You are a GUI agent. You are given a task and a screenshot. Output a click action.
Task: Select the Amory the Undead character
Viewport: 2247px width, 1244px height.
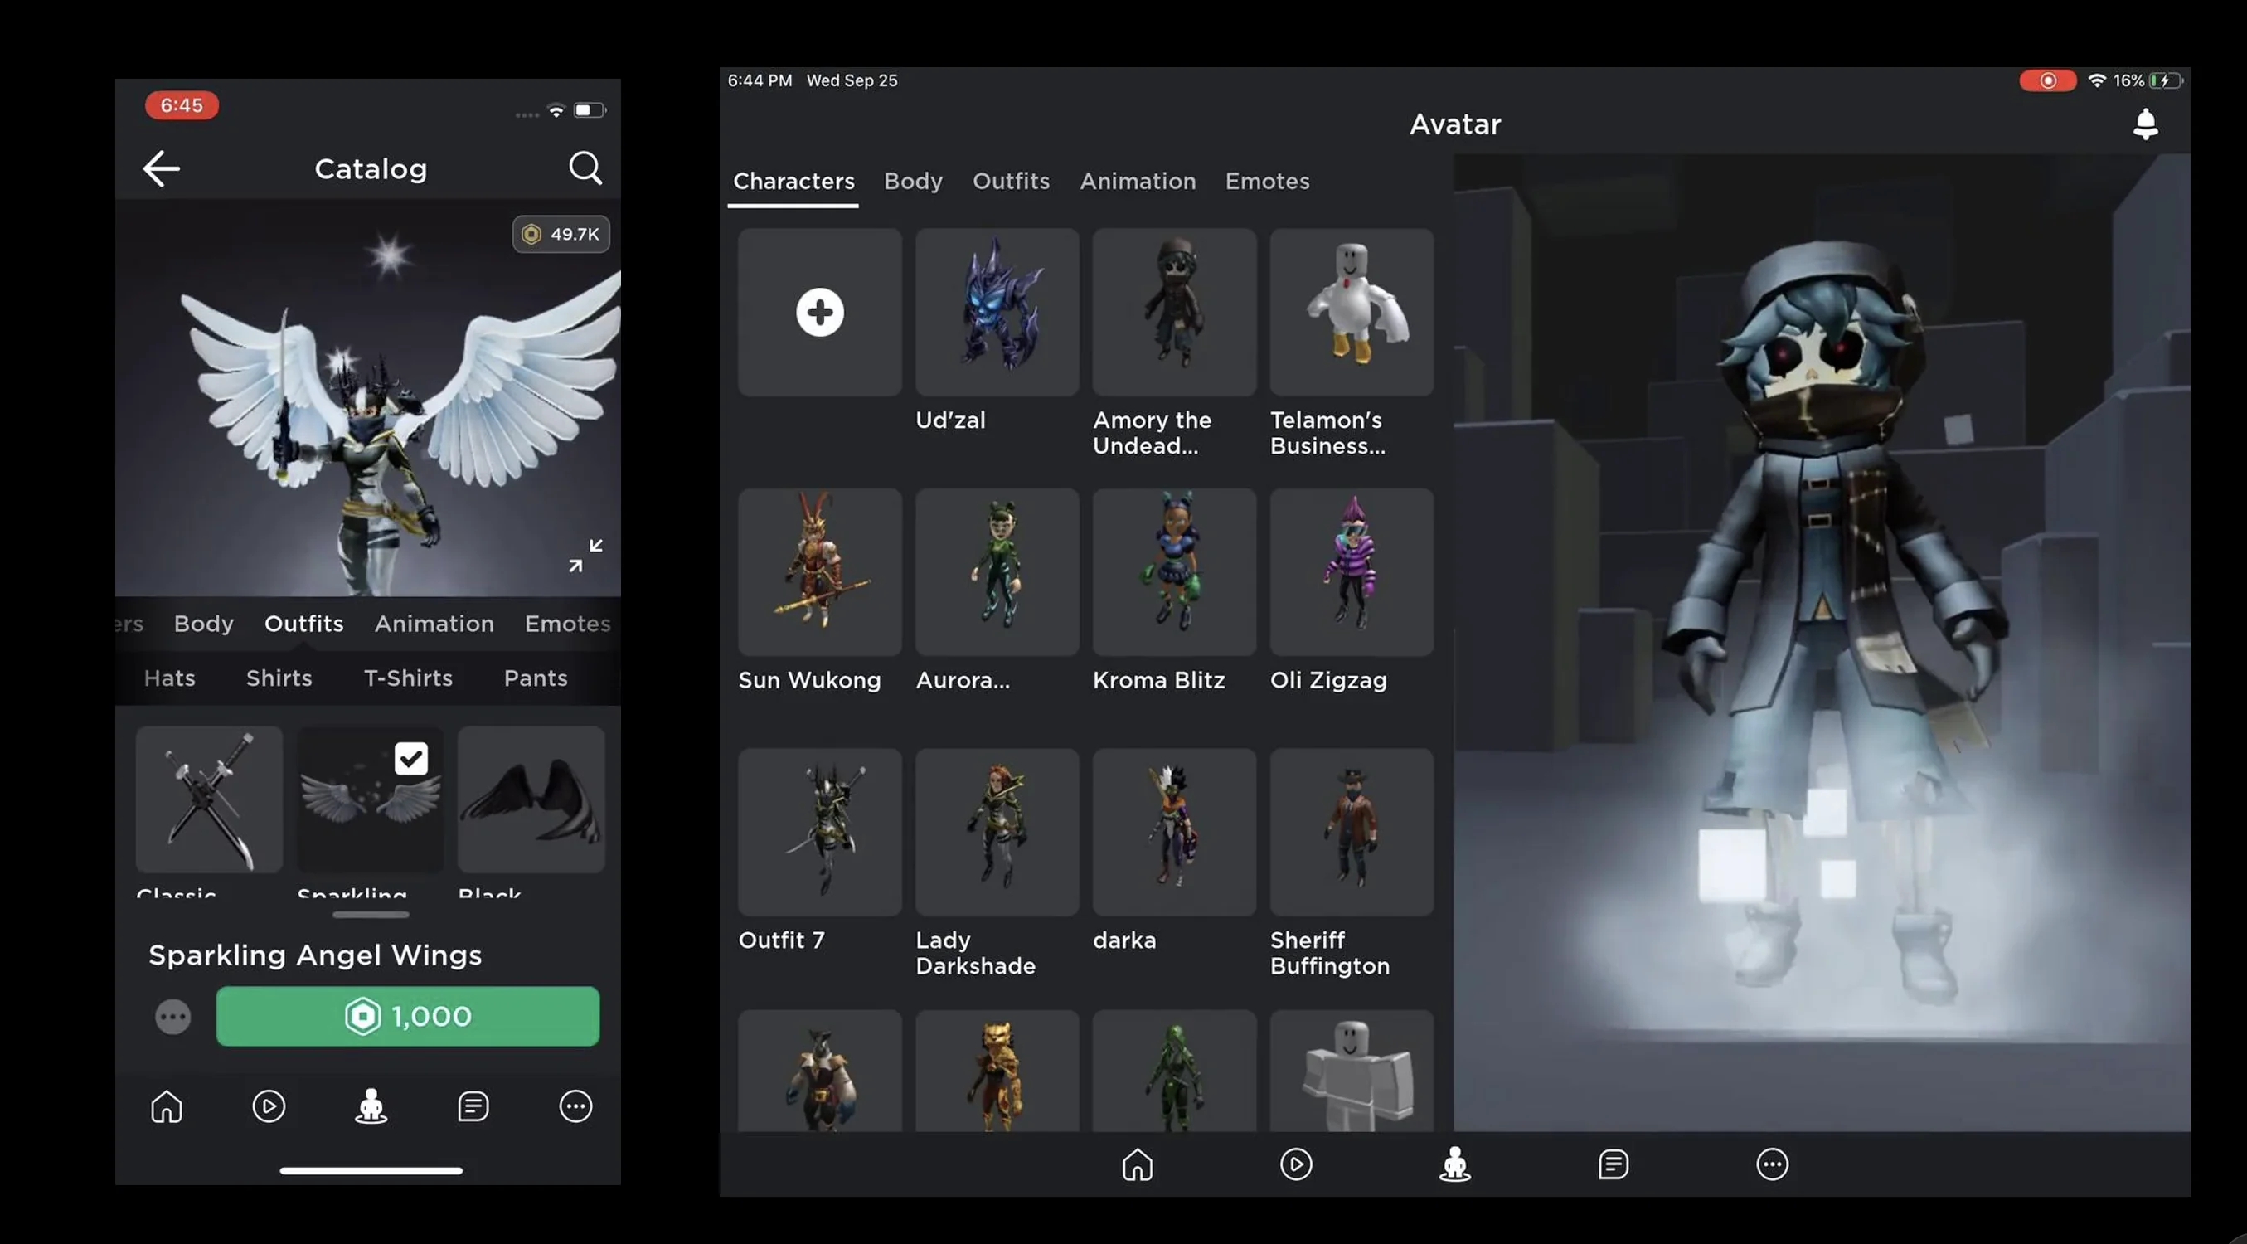pyautogui.click(x=1174, y=312)
